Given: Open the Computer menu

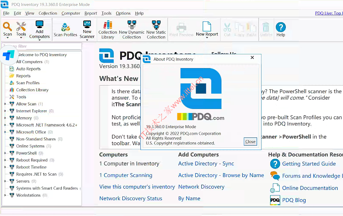Looking at the screenshot, I should coord(71,13).
